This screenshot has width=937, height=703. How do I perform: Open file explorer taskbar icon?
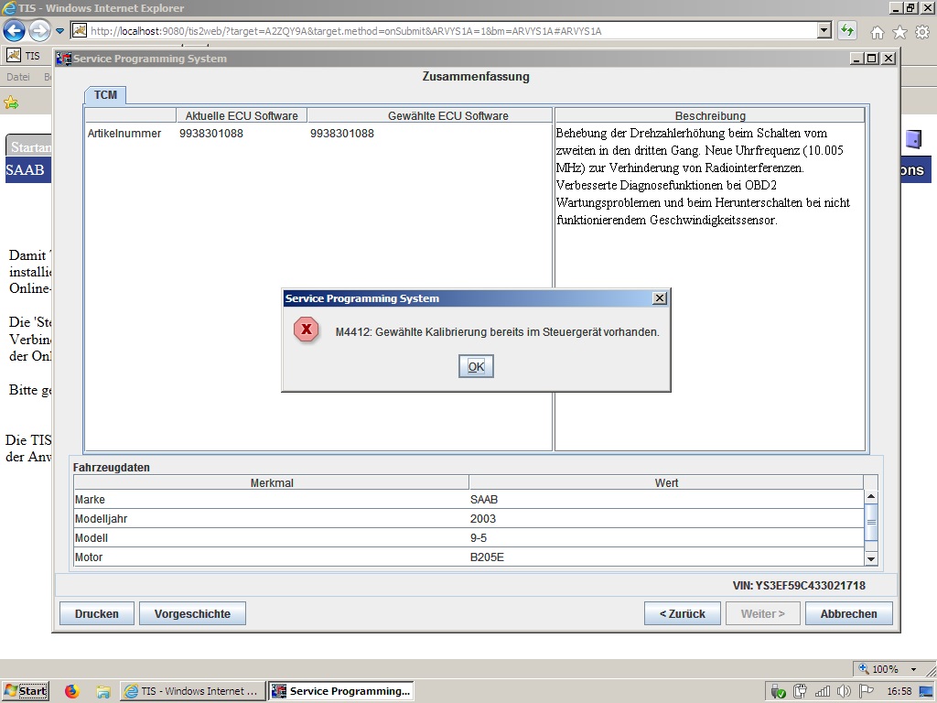pyautogui.click(x=103, y=692)
